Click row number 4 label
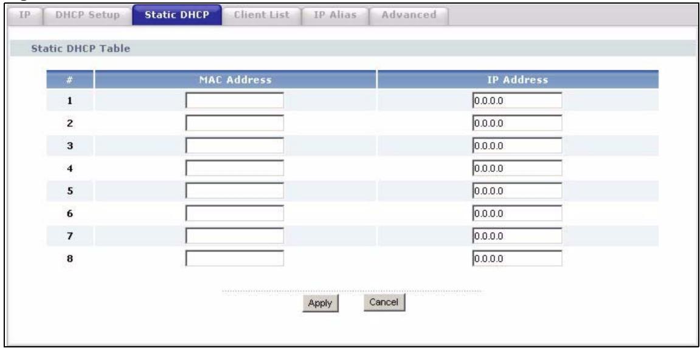 [70, 169]
